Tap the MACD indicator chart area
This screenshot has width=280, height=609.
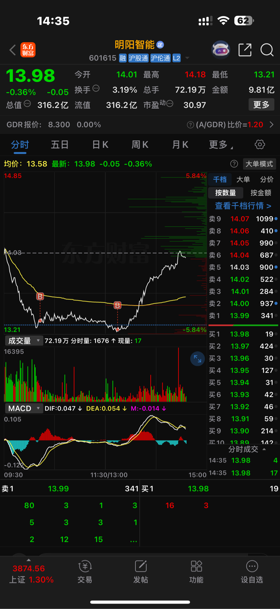pyautogui.click(x=105, y=442)
